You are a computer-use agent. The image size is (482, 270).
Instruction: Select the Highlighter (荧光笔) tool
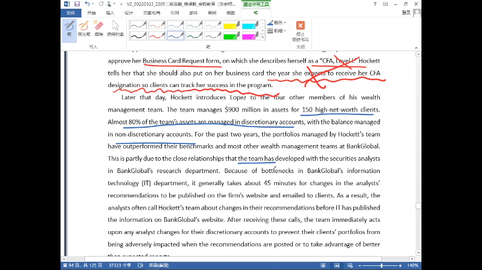coord(84,28)
